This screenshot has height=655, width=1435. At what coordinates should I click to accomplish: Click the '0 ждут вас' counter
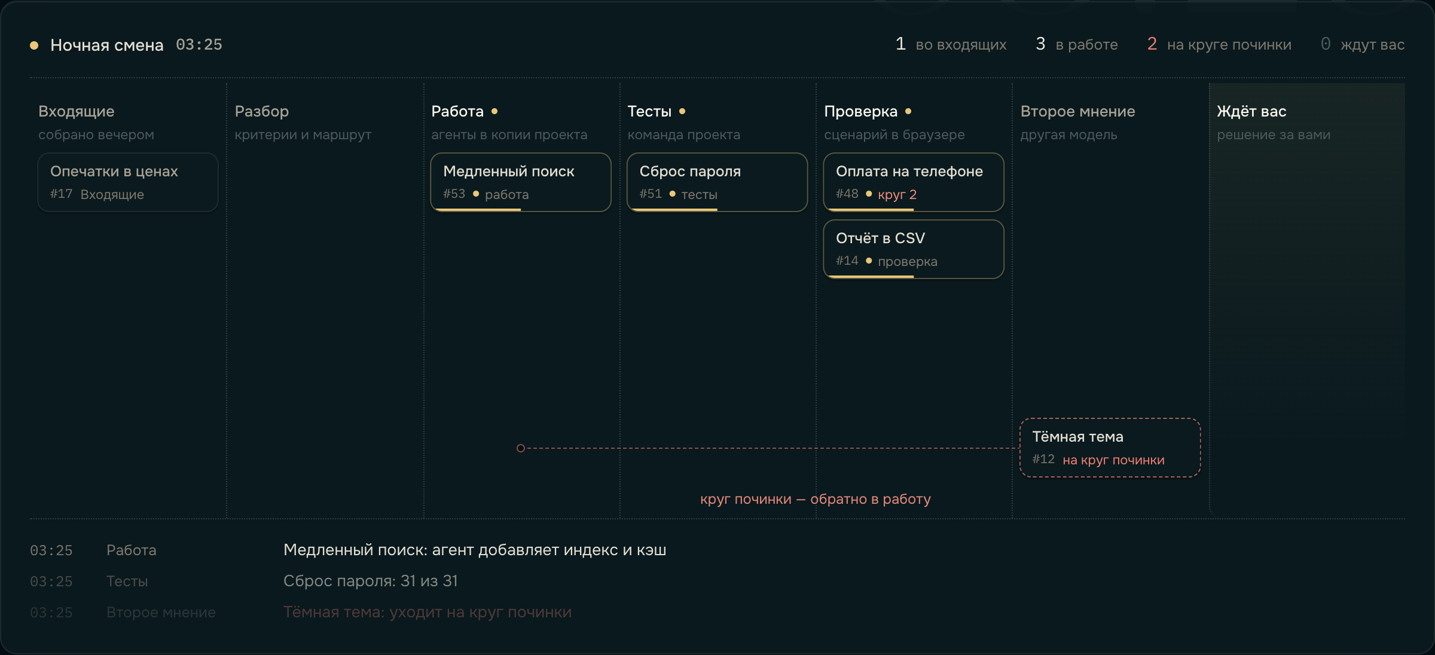(x=1362, y=44)
